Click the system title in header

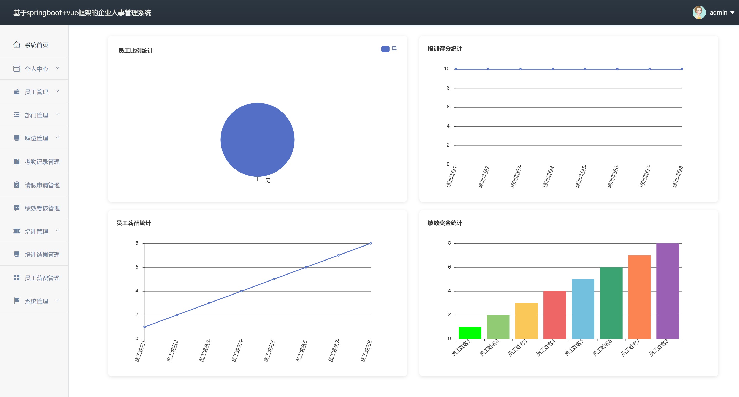[82, 13]
